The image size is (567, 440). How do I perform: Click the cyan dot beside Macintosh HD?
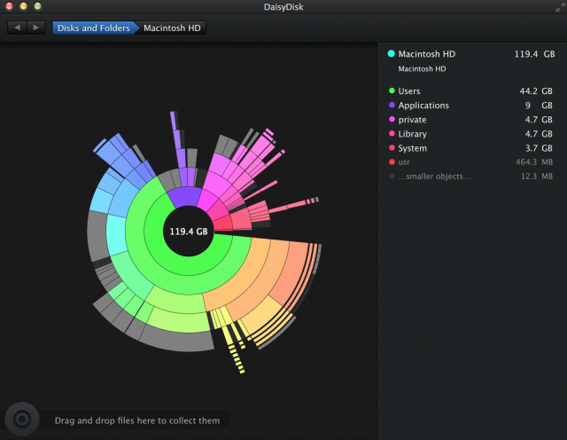[x=391, y=54]
